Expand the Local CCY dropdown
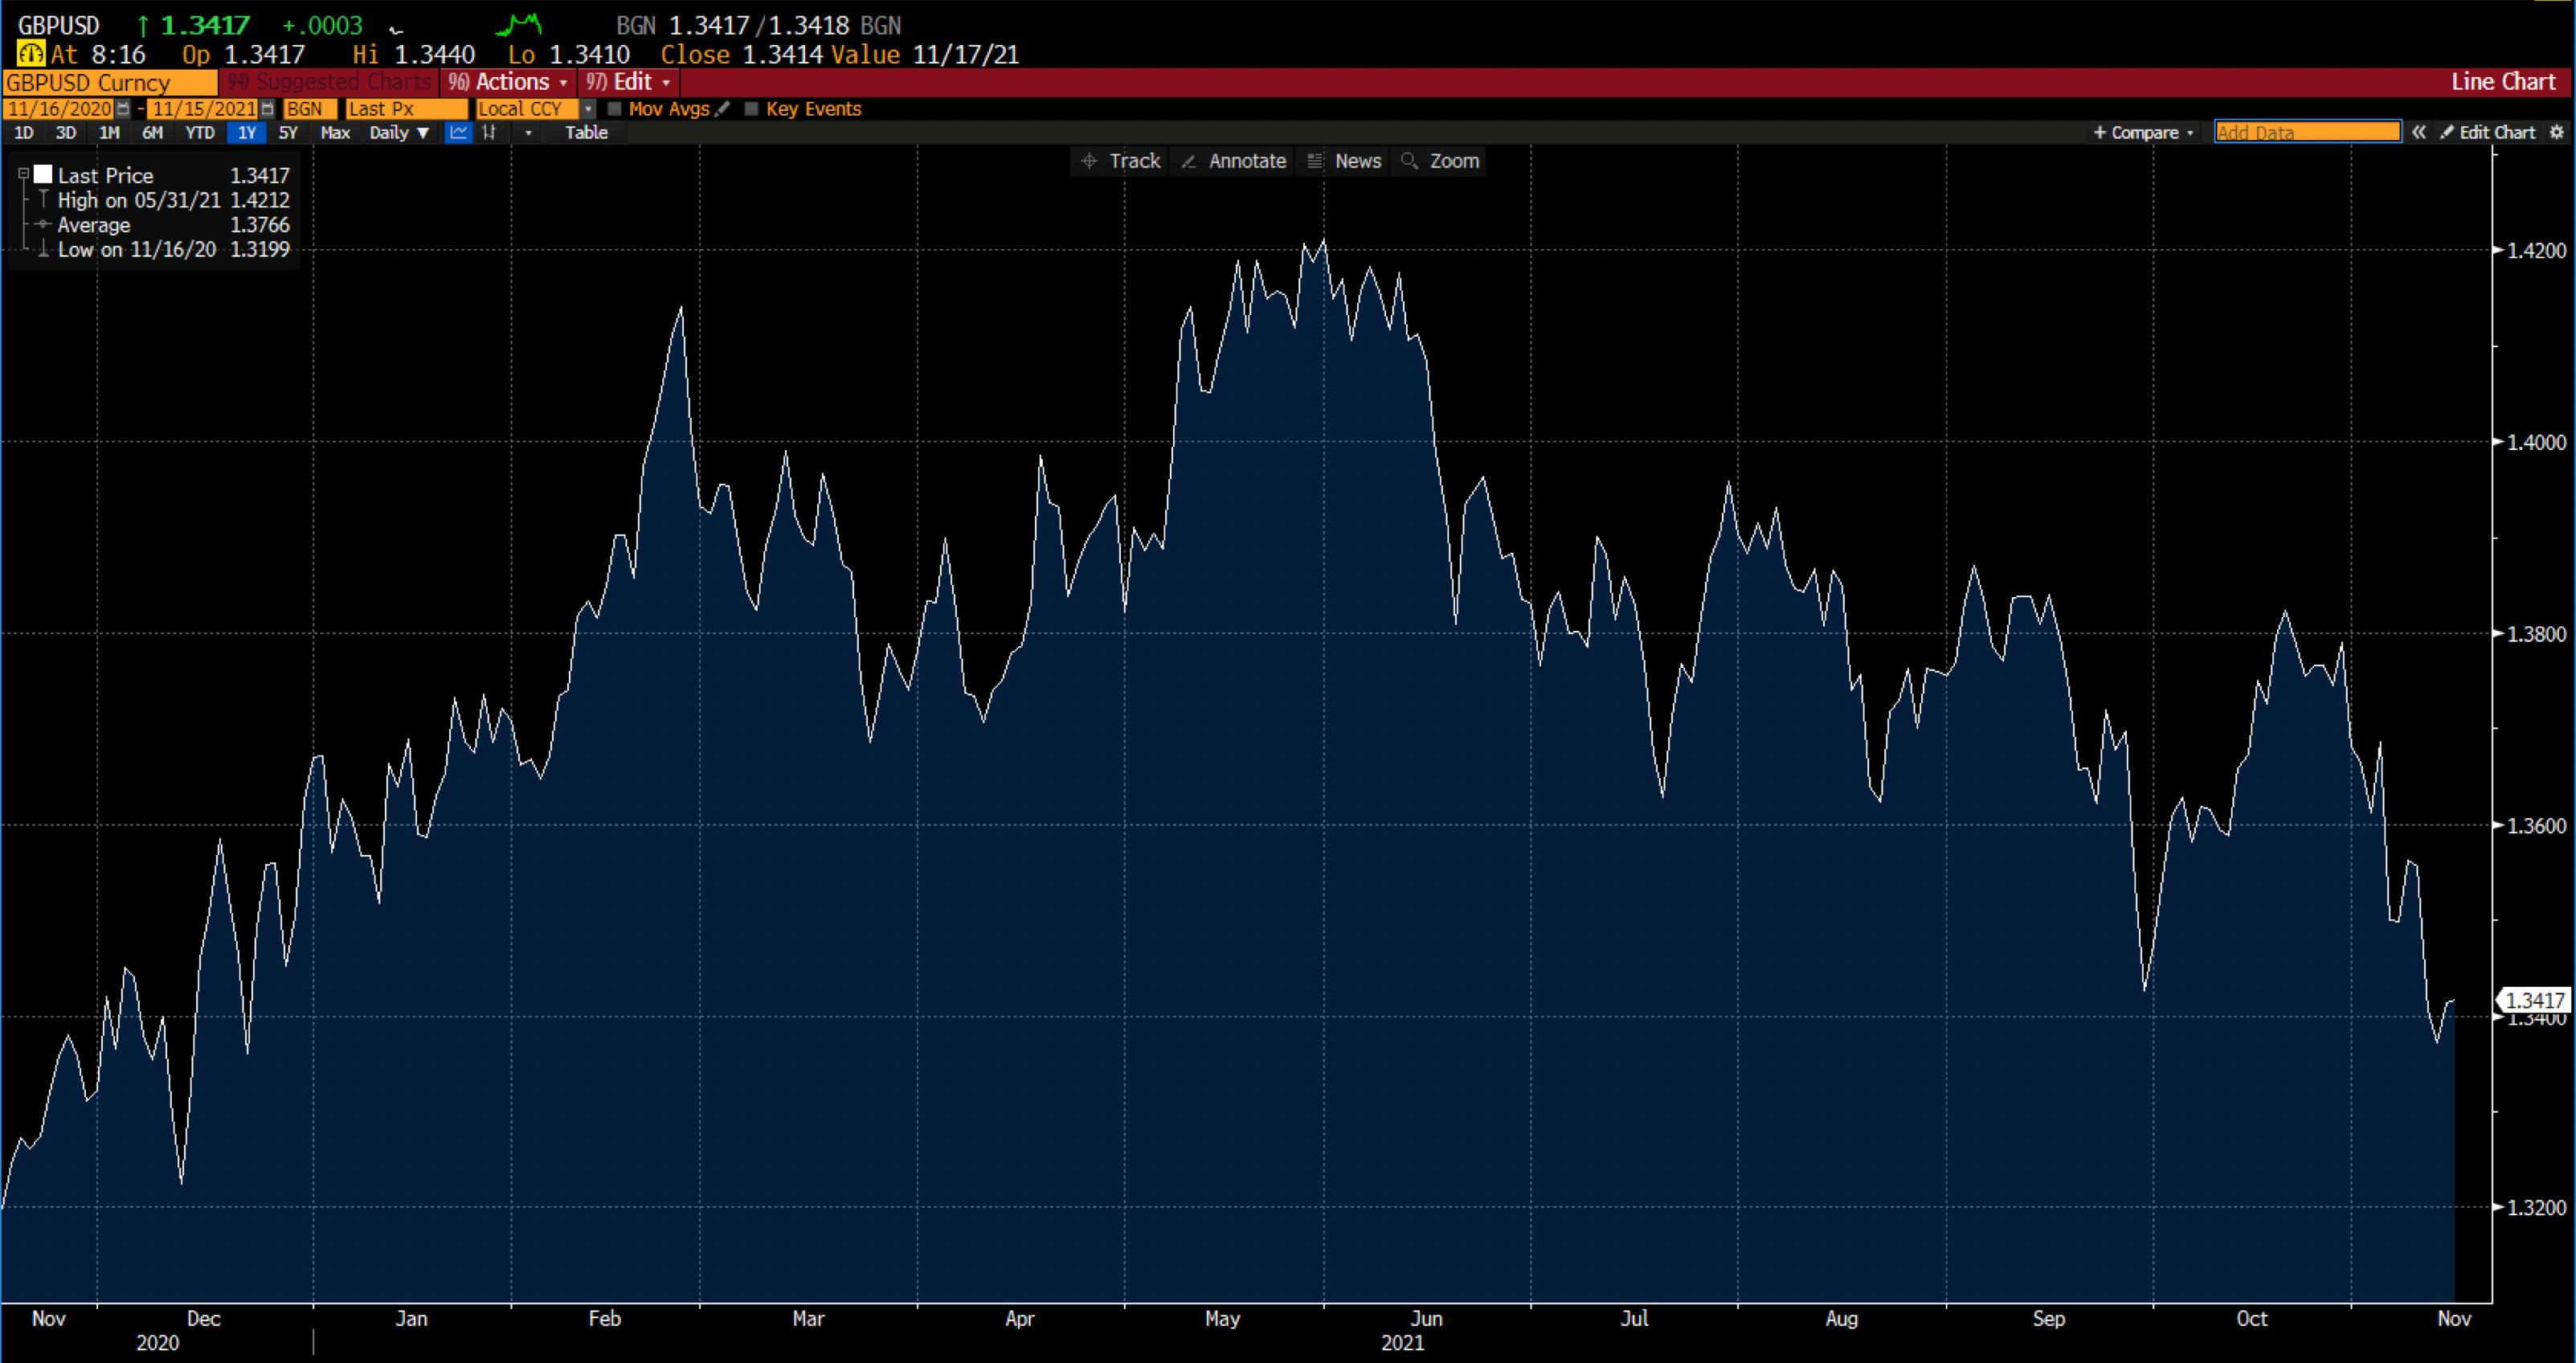This screenshot has height=1363, width=2576. point(588,109)
